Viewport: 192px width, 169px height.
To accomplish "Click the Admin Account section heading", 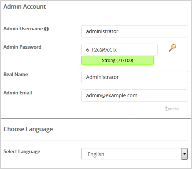I will 25,6.
